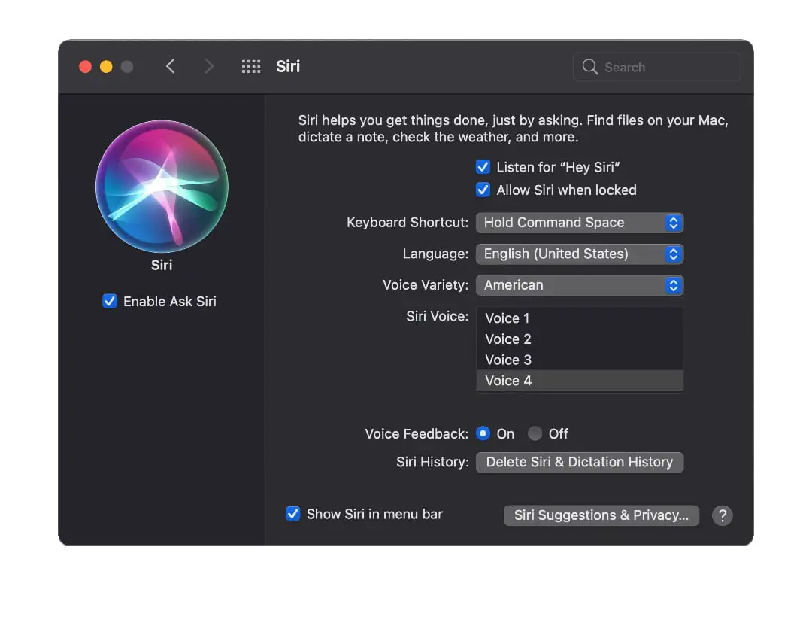Select Voice Feedback Off radio button
The height and width of the screenshot is (623, 812).
click(535, 433)
